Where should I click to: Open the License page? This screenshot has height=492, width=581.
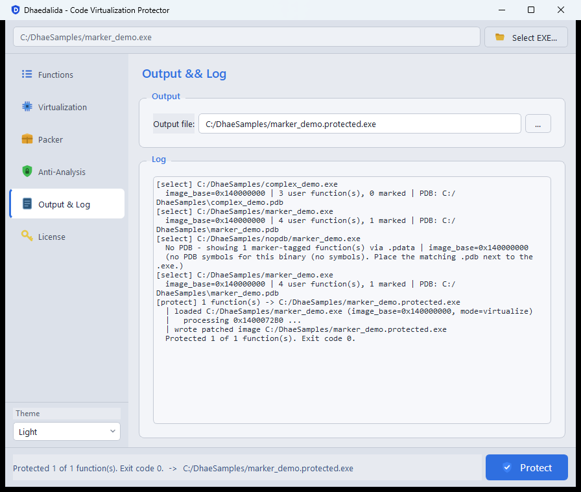pyautogui.click(x=67, y=237)
